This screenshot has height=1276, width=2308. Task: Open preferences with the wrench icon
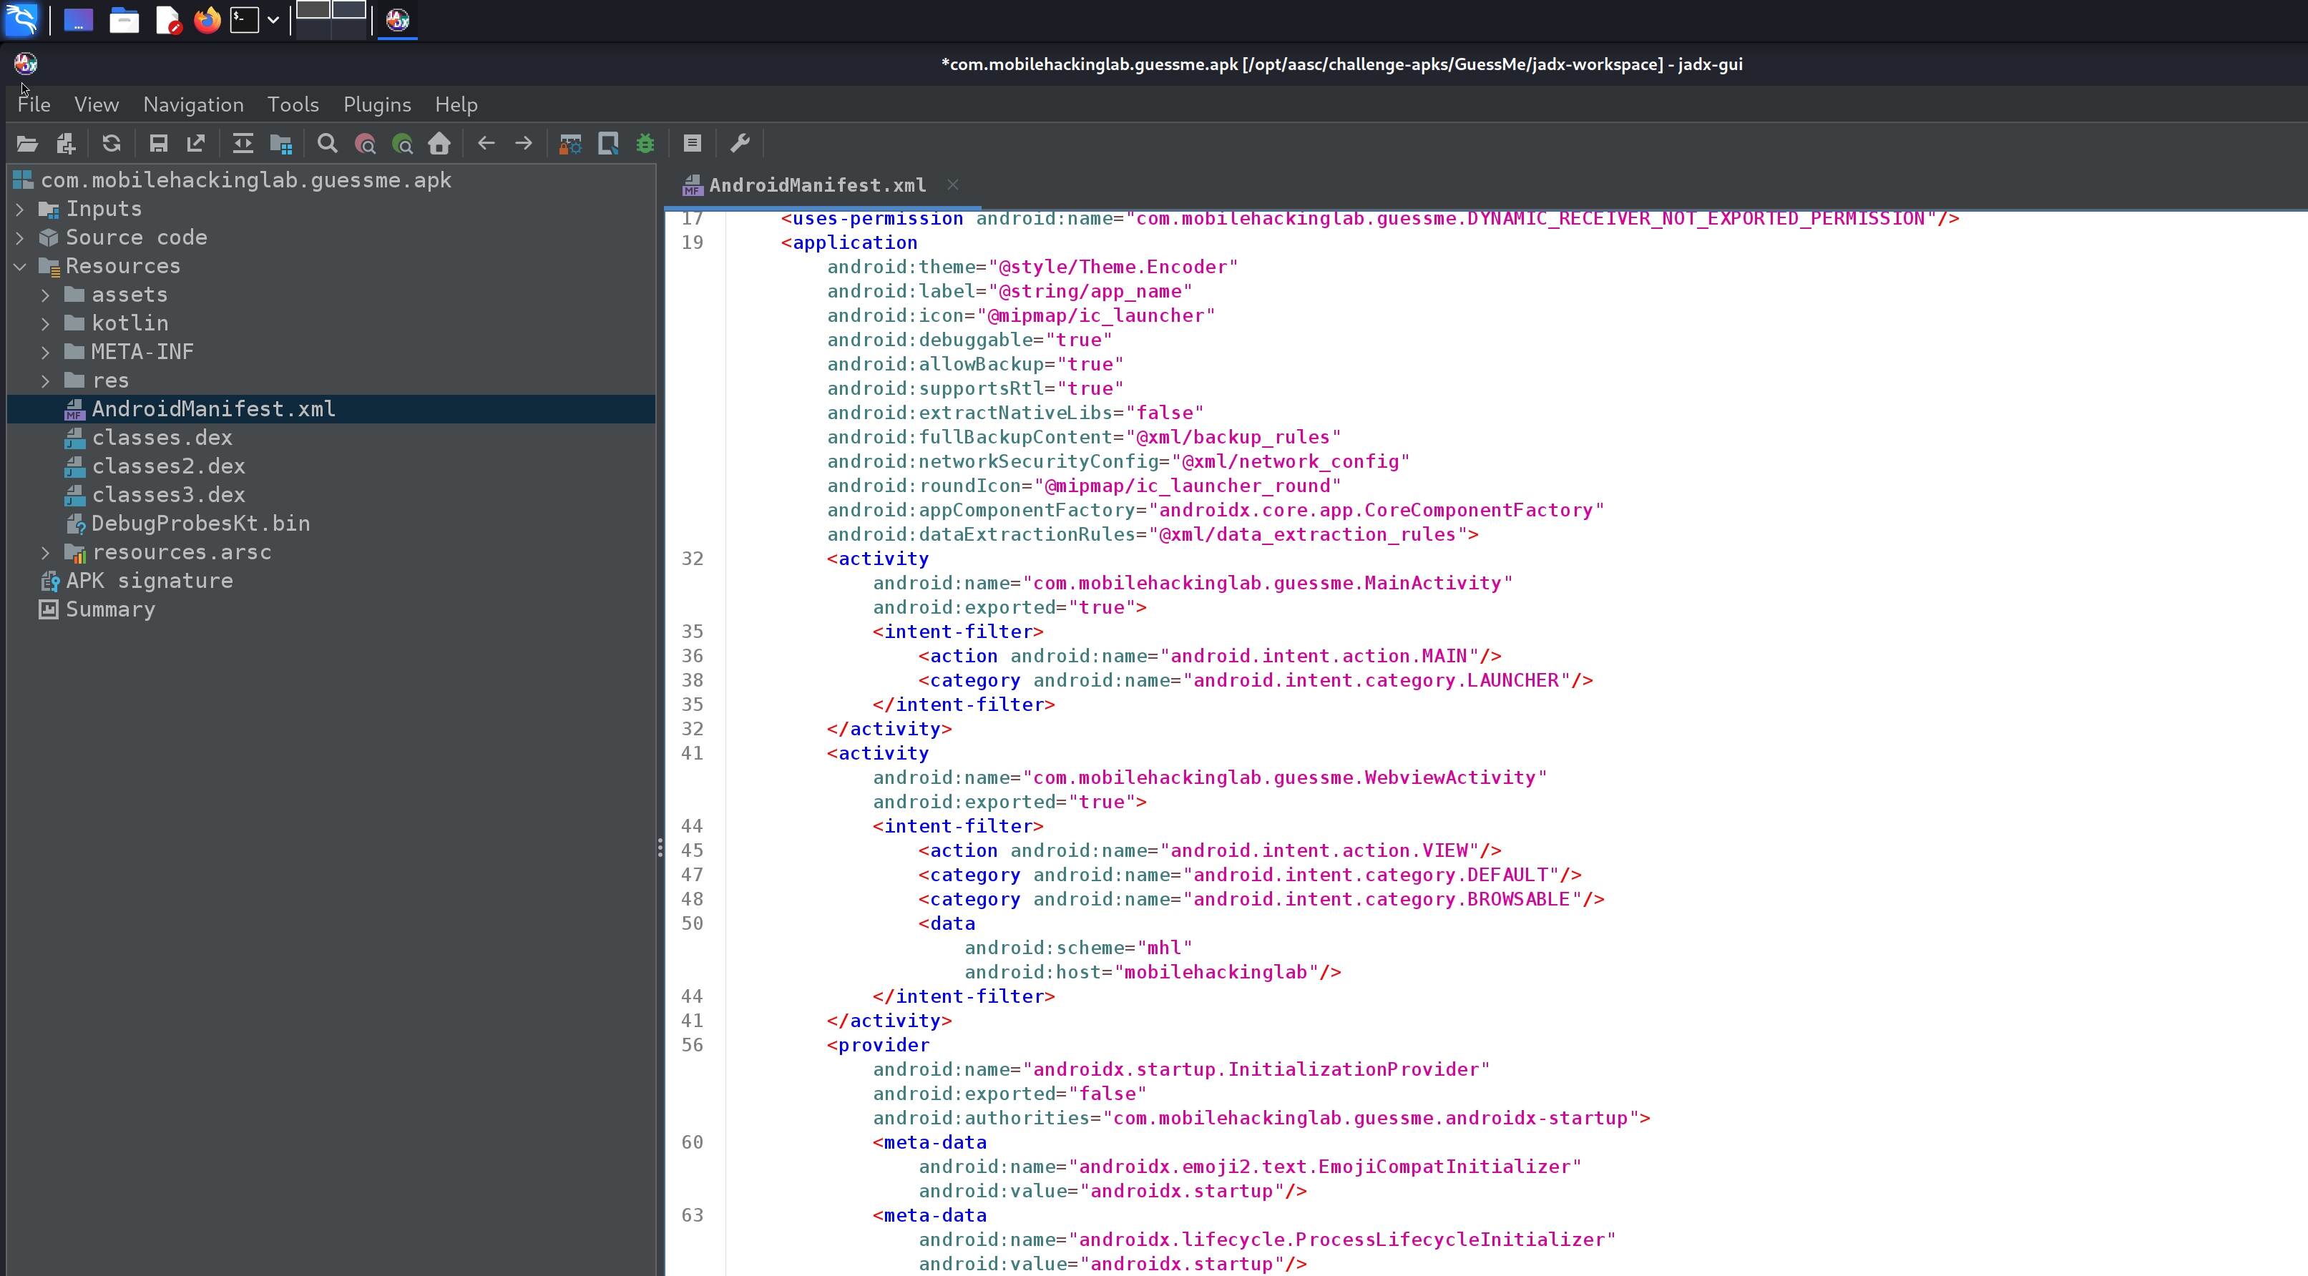pyautogui.click(x=740, y=143)
